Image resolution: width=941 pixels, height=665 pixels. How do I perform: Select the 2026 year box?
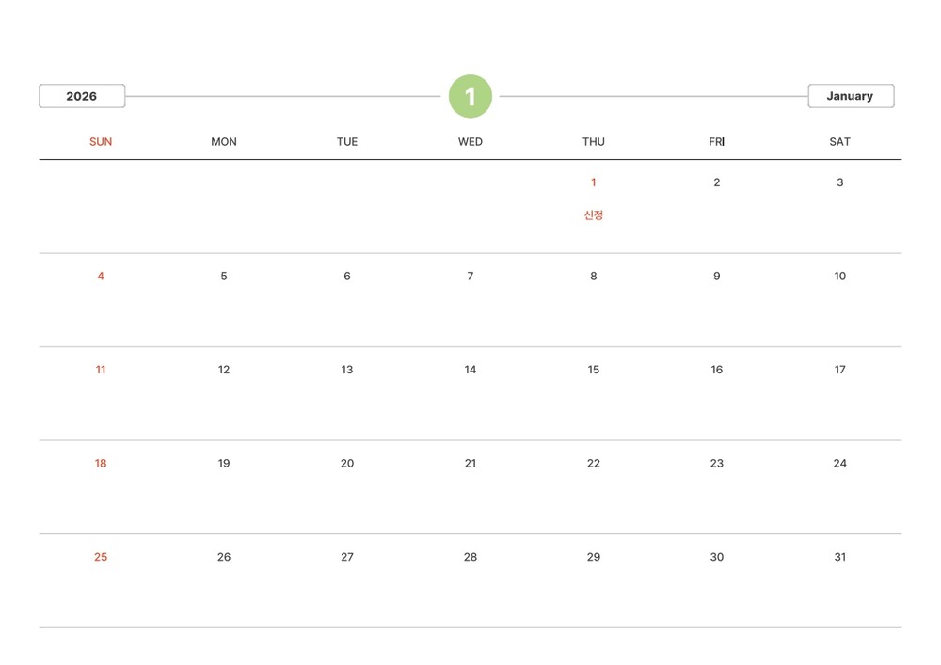[x=82, y=96]
